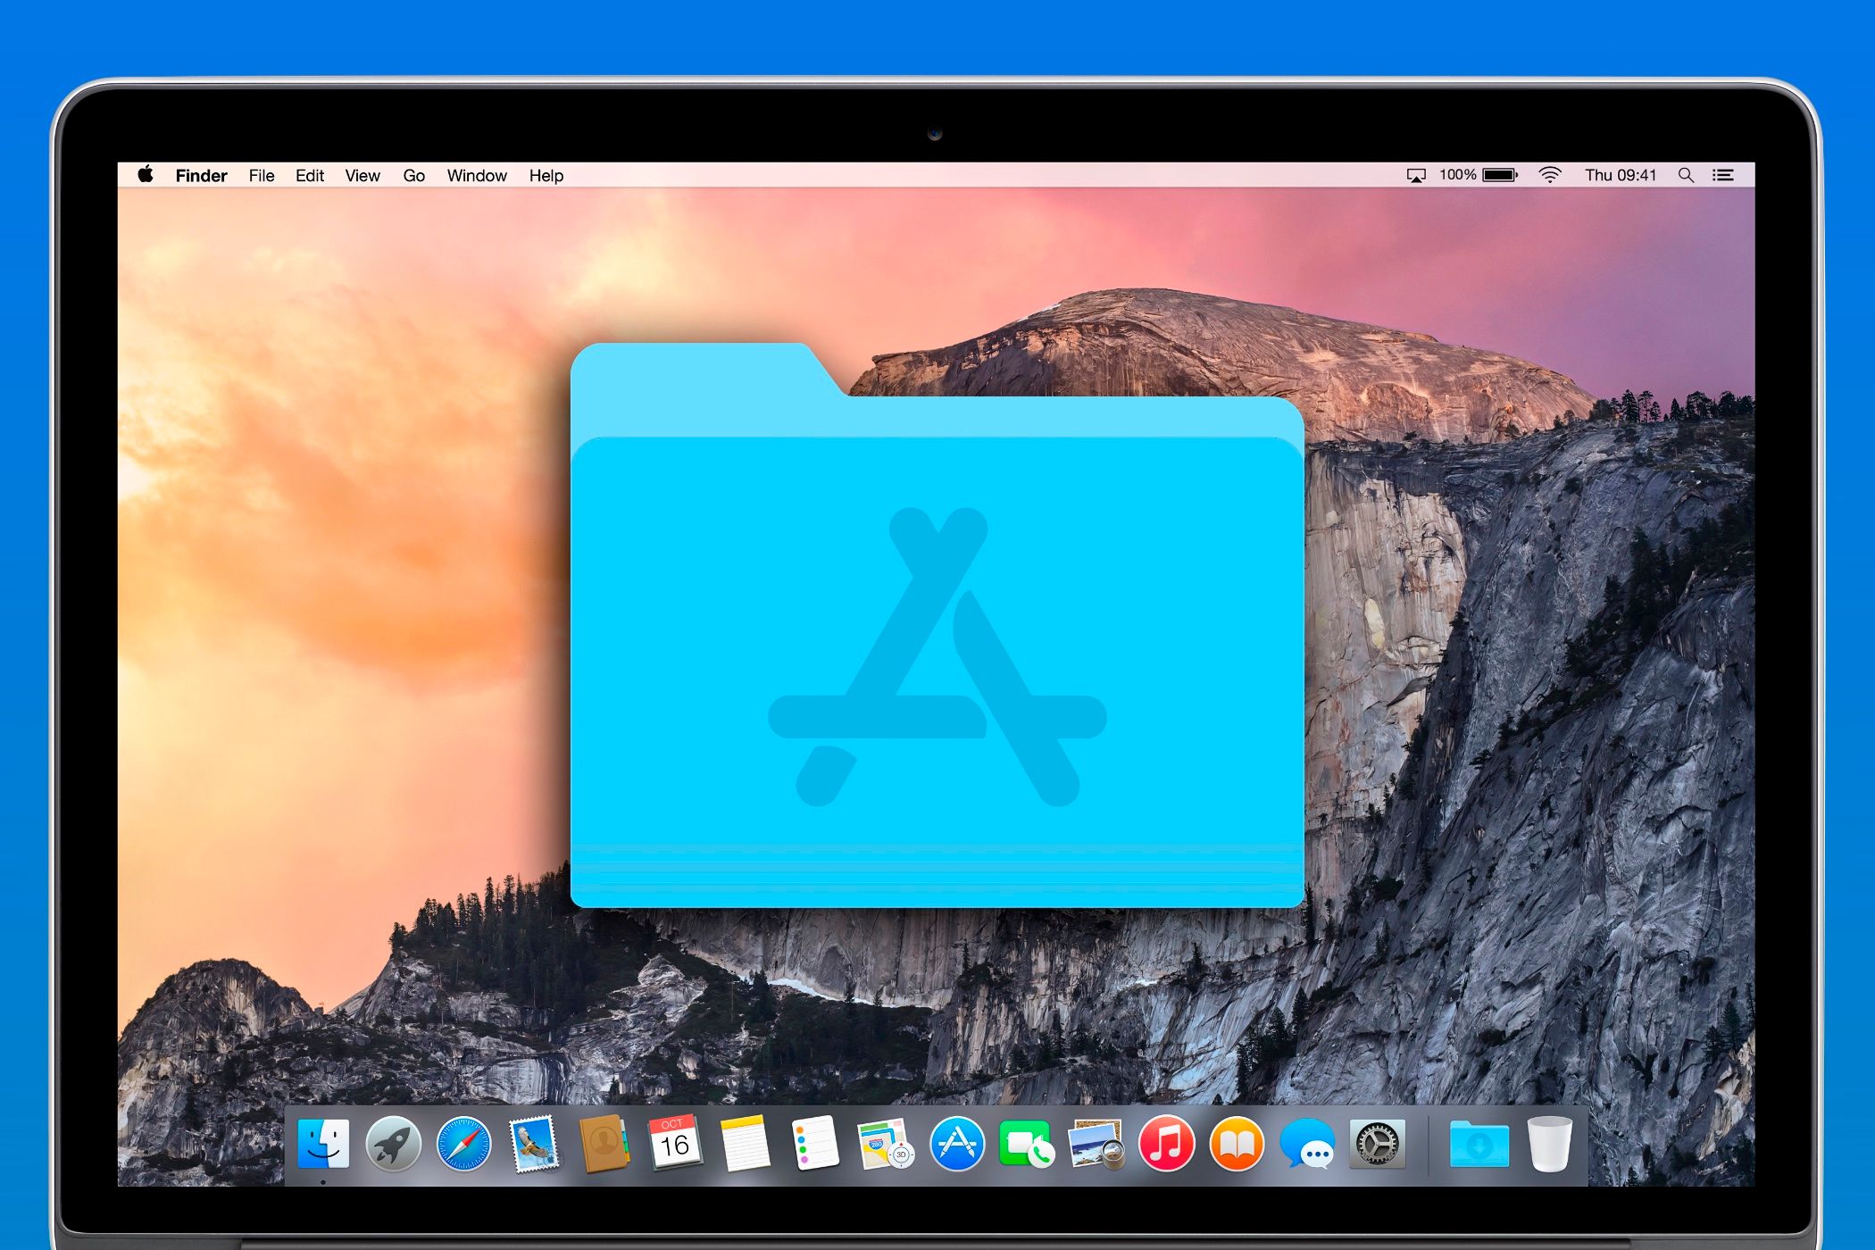Open Notification Center

pyautogui.click(x=1723, y=175)
